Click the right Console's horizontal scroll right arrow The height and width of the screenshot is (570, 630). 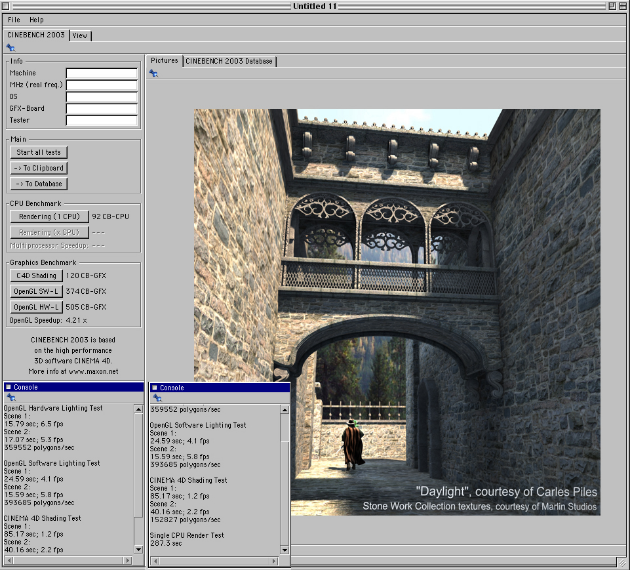point(273,561)
